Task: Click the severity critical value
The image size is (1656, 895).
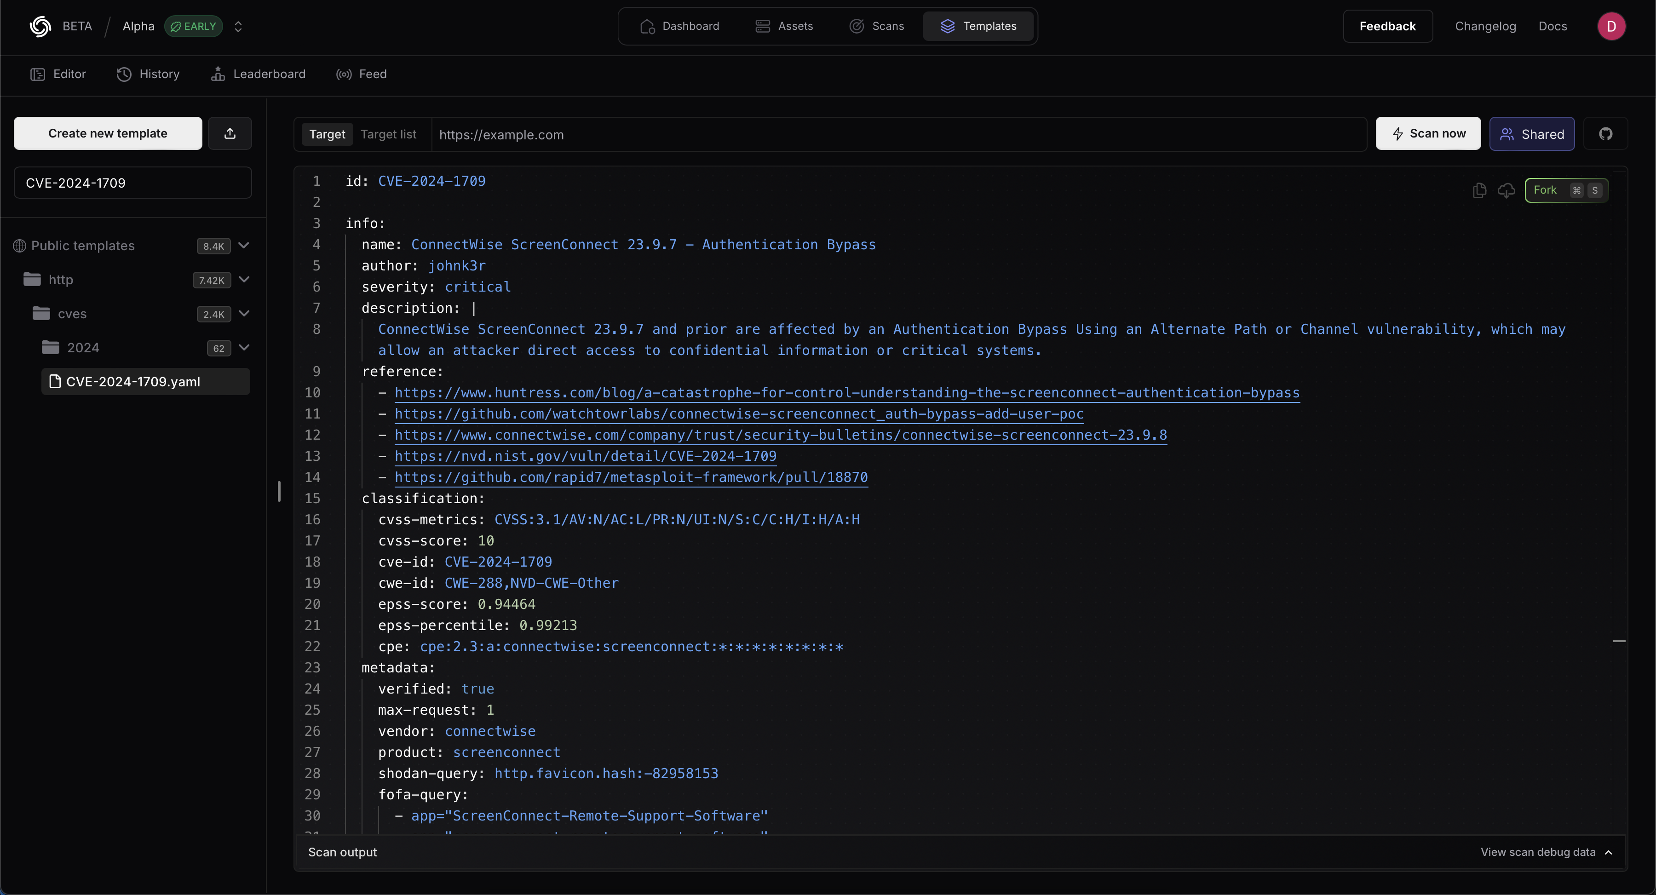Action: pyautogui.click(x=477, y=287)
